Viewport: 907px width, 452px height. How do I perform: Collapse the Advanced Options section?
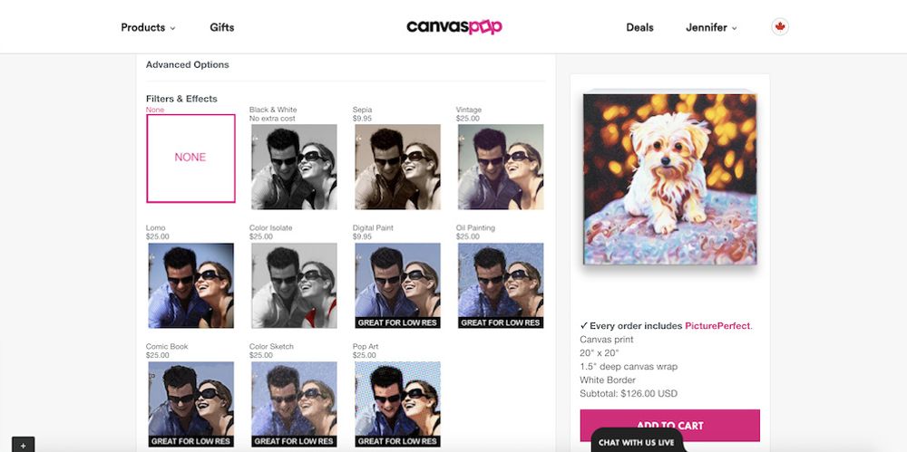click(x=188, y=64)
